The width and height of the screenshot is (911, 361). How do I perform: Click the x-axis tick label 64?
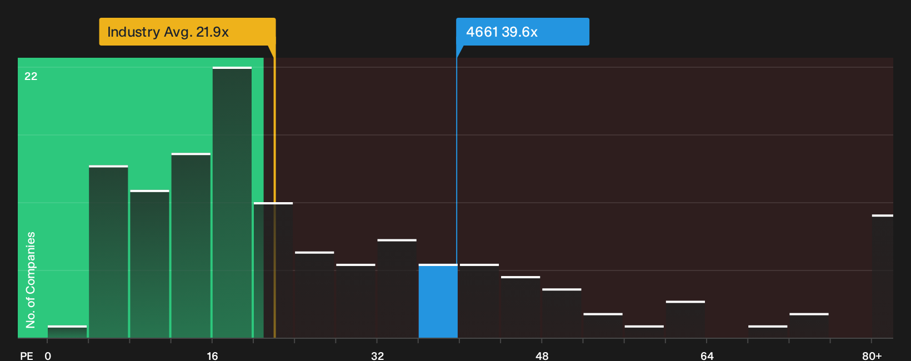pyautogui.click(x=707, y=356)
